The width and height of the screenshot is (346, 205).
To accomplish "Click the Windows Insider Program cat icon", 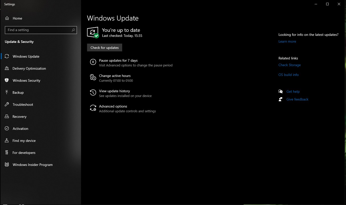I will pyautogui.click(x=7, y=165).
